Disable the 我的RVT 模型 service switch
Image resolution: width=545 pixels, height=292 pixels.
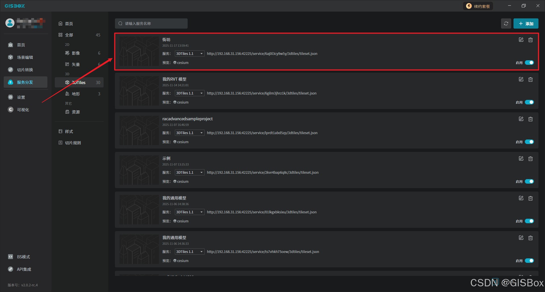(529, 102)
